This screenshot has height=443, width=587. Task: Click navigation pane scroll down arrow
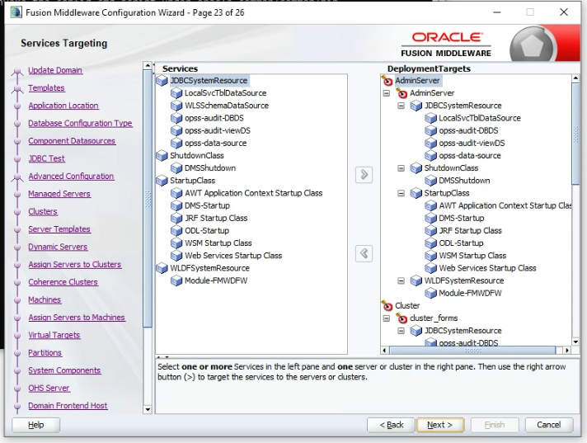click(148, 409)
